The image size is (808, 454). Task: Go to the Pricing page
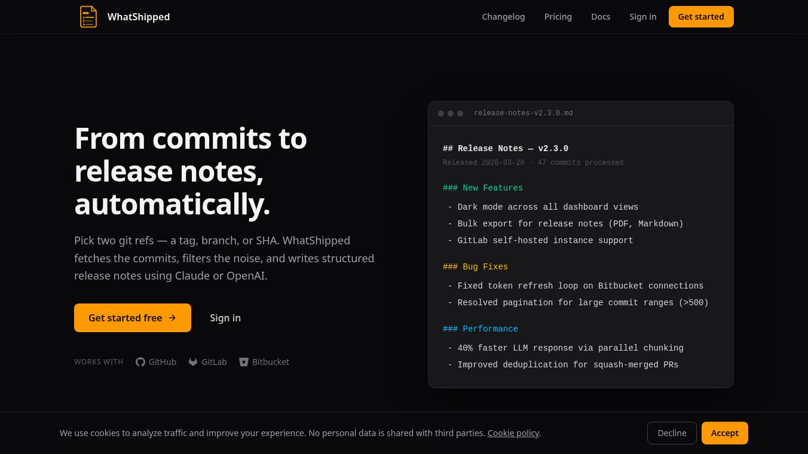tap(558, 17)
